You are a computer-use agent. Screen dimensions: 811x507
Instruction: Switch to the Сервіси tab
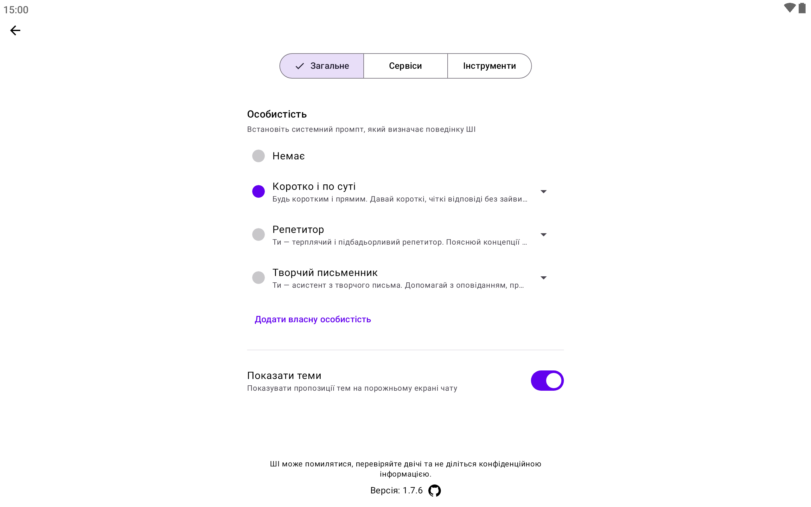pos(405,66)
